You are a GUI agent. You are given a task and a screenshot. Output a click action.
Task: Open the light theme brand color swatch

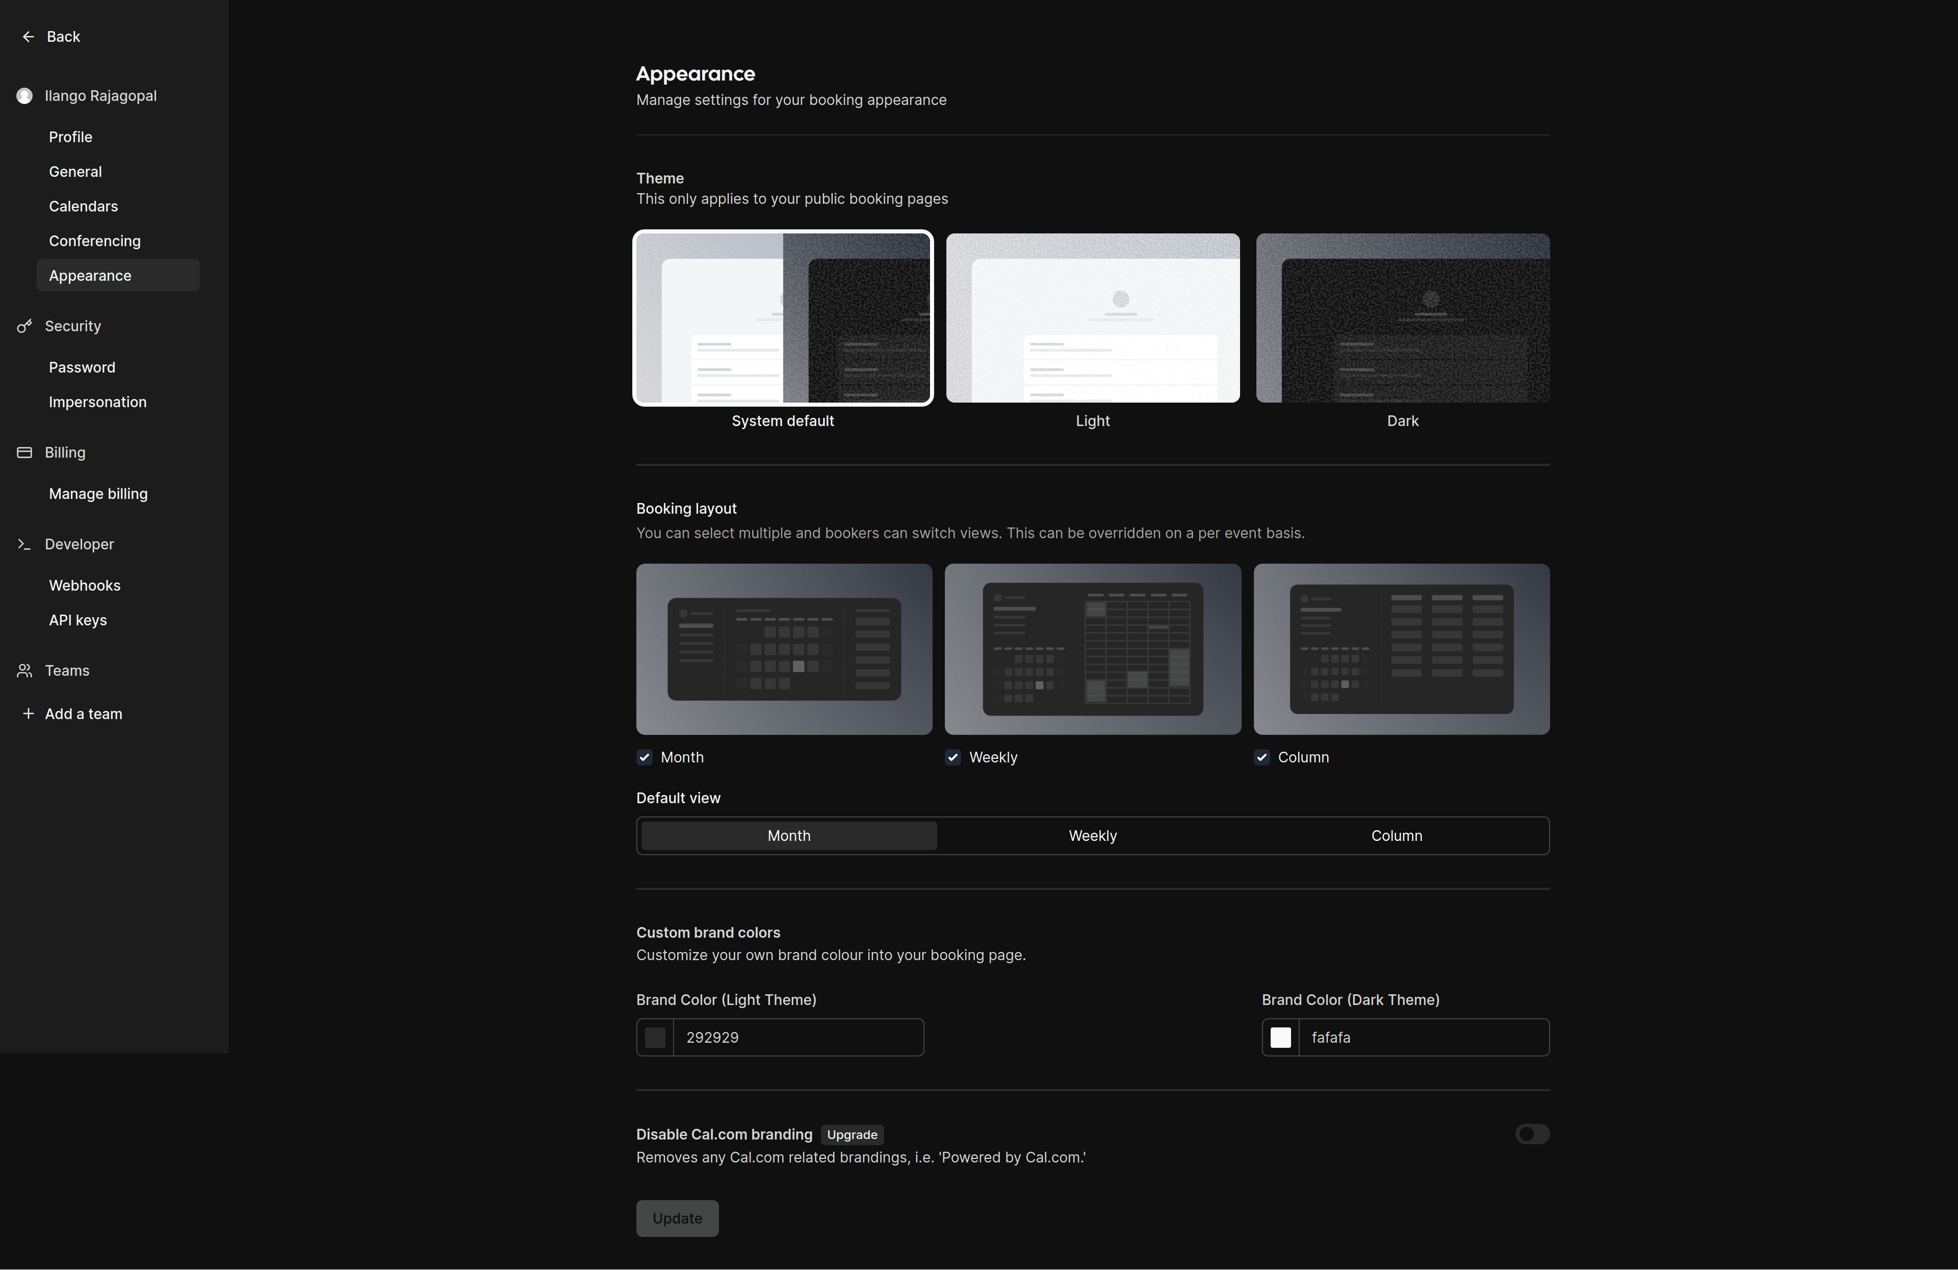pos(655,1038)
